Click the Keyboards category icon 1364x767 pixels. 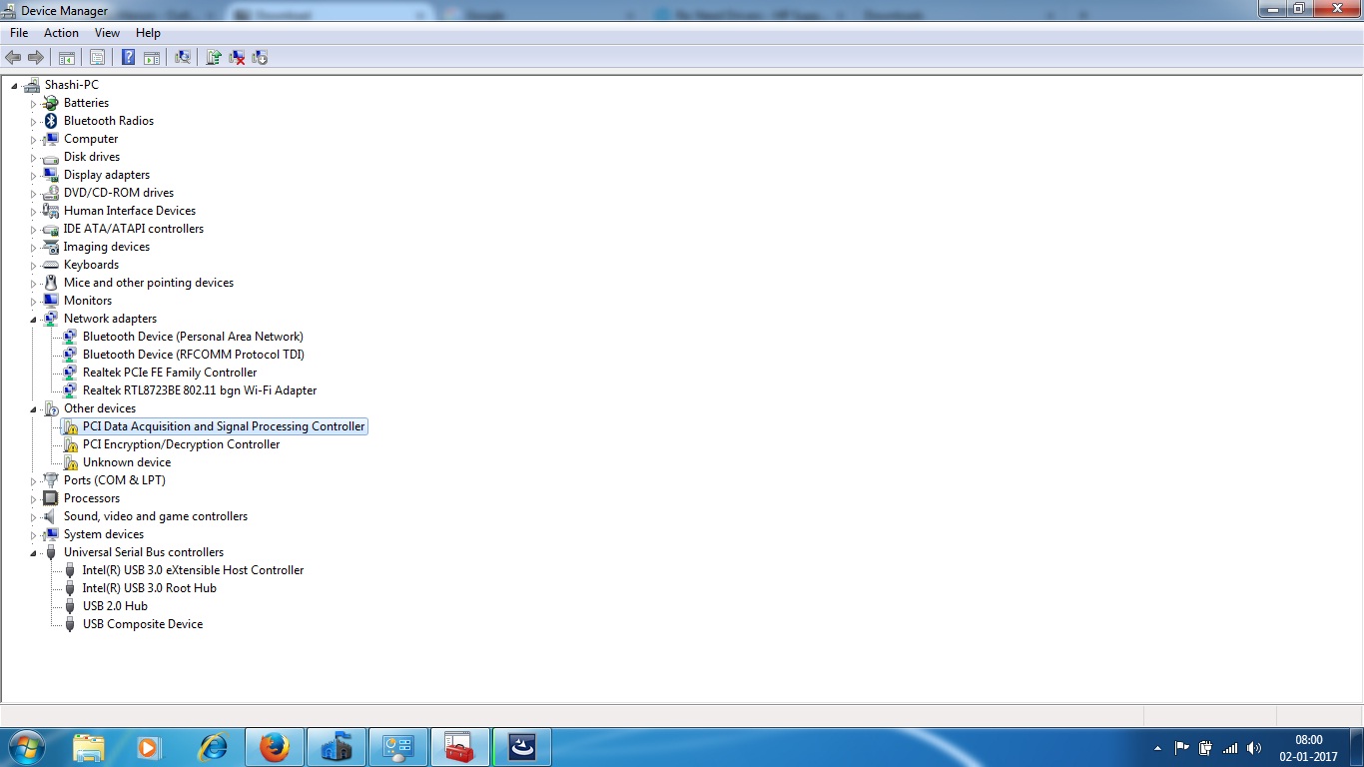[51, 265]
